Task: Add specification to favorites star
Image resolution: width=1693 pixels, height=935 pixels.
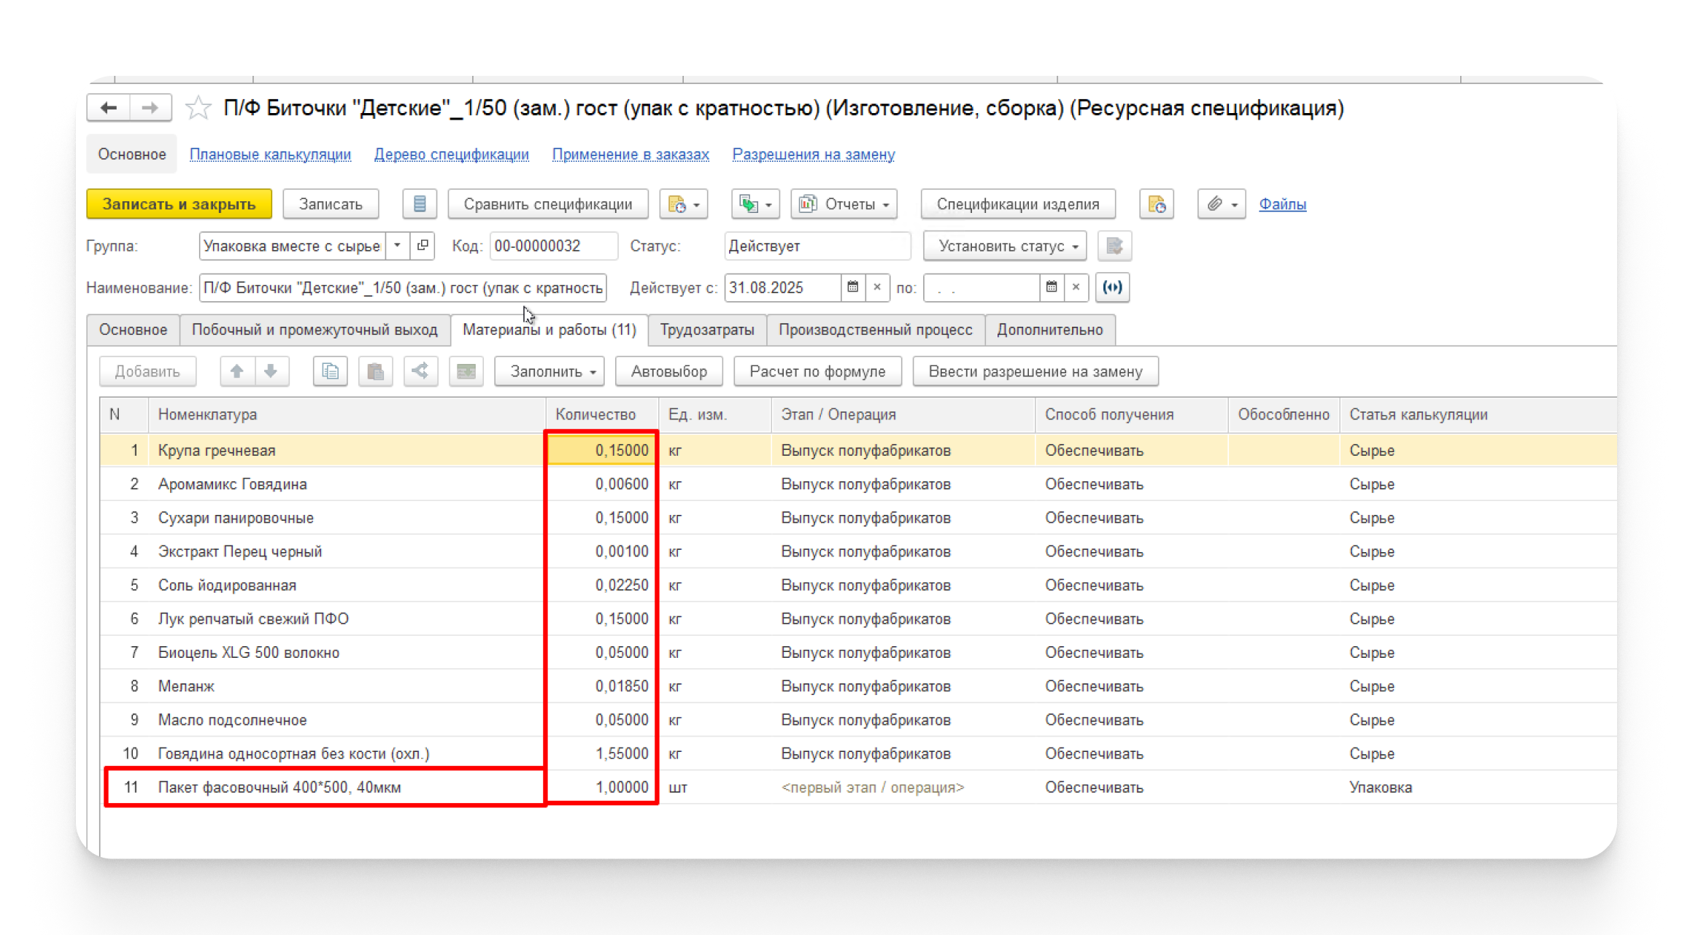Action: 198,108
